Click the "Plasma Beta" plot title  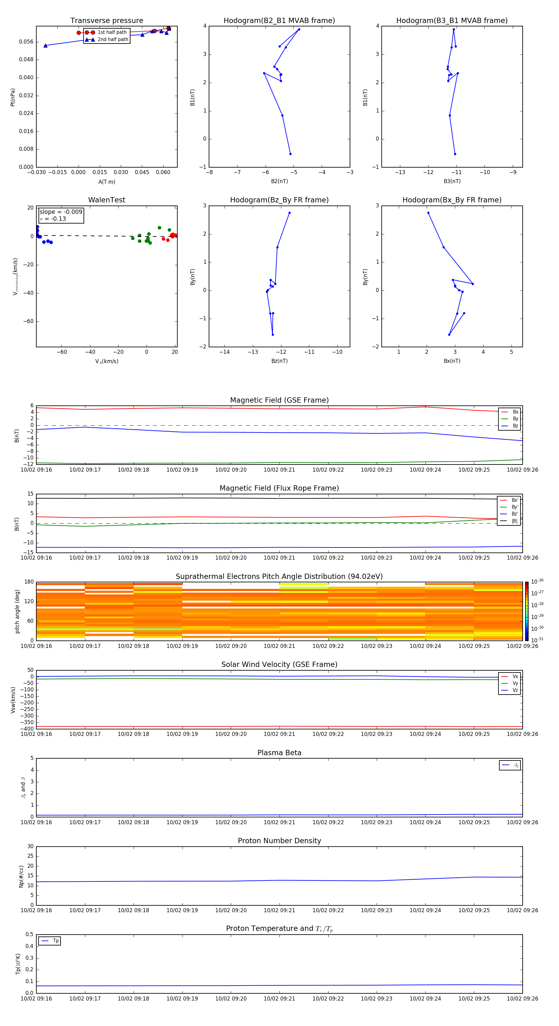coord(279,753)
